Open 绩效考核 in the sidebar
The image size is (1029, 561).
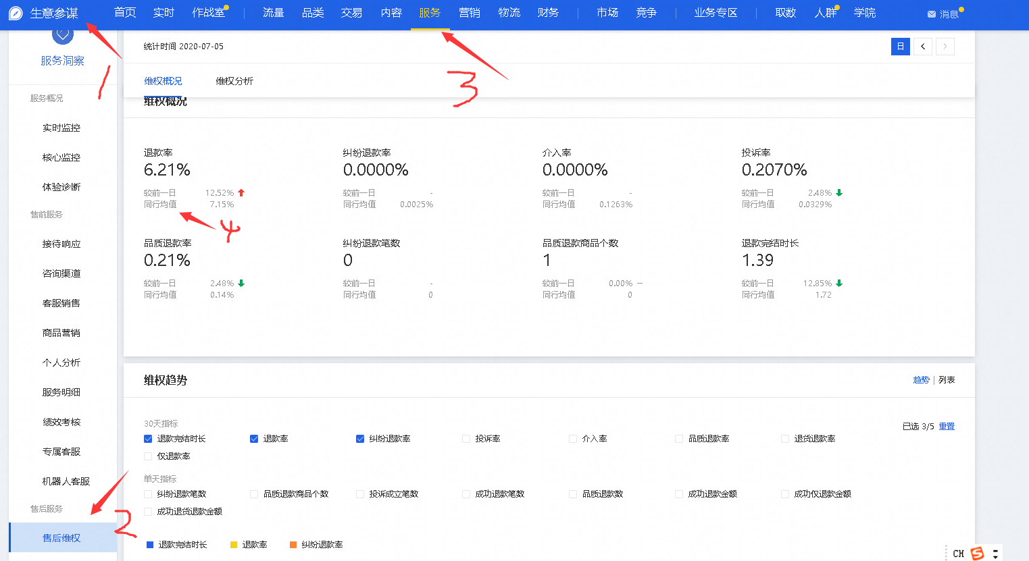pos(61,422)
